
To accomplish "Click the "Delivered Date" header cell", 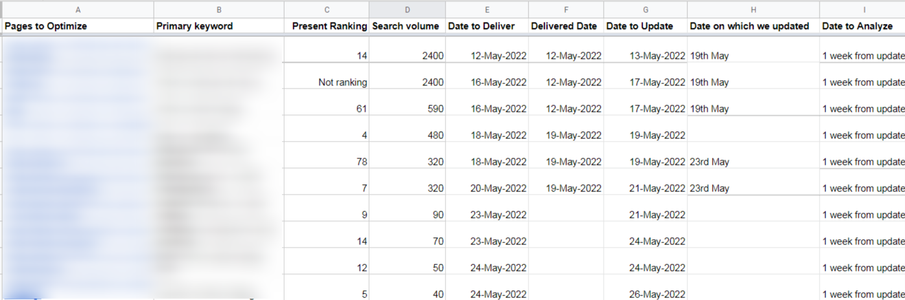I will coord(566,27).
